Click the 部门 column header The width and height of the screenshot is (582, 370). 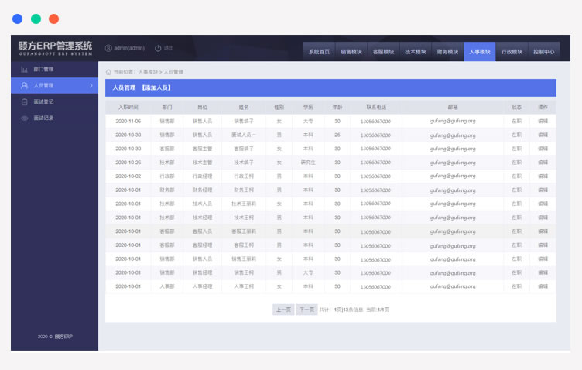point(167,108)
